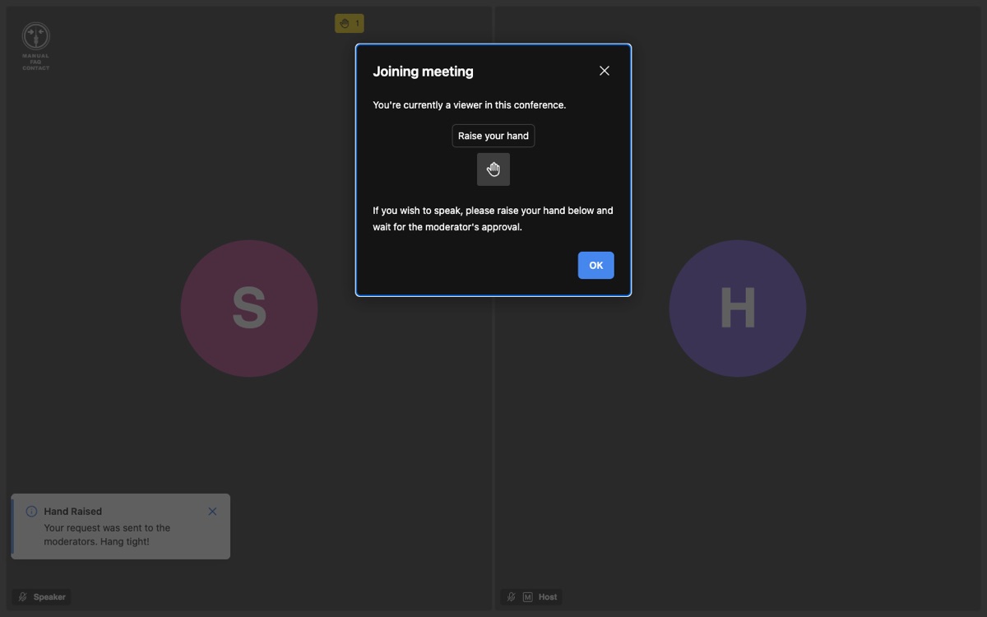The width and height of the screenshot is (987, 617).
Task: Click the Hand Raised toast title
Action: coord(73,512)
